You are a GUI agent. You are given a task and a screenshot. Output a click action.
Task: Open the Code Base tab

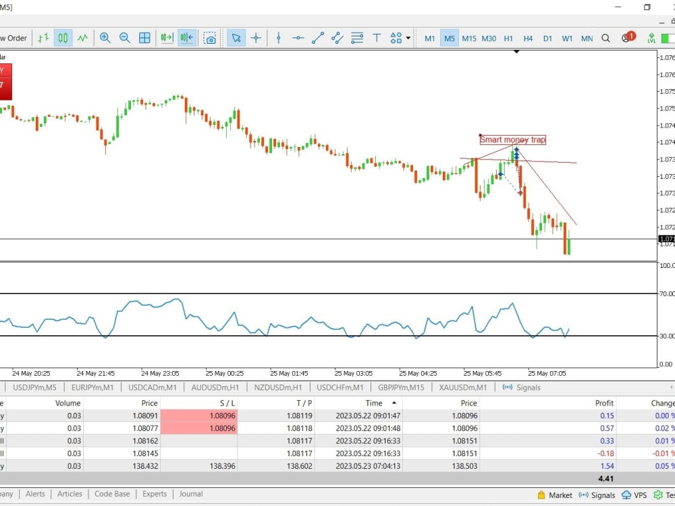pyautogui.click(x=112, y=494)
